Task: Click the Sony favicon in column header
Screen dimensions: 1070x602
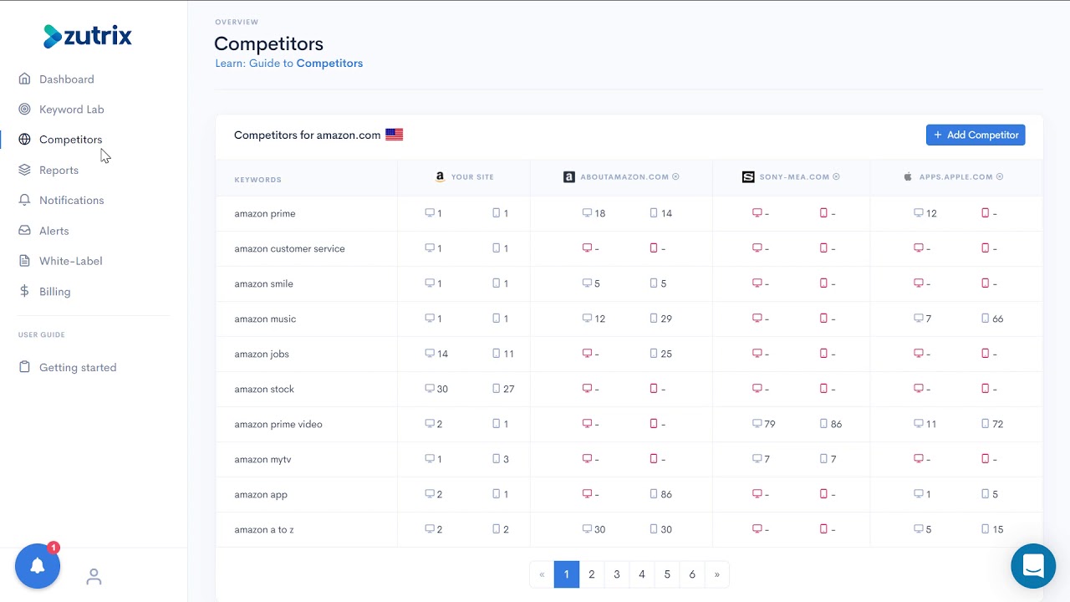Action: click(748, 177)
